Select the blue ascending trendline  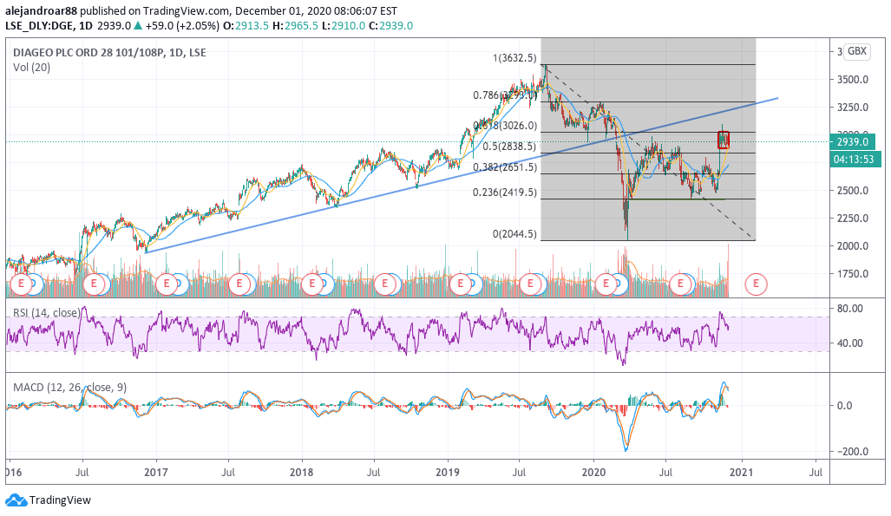point(462,175)
